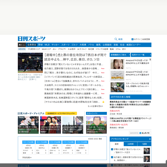Open the 巨人松本剛 premium story thumbnail

point(28,125)
